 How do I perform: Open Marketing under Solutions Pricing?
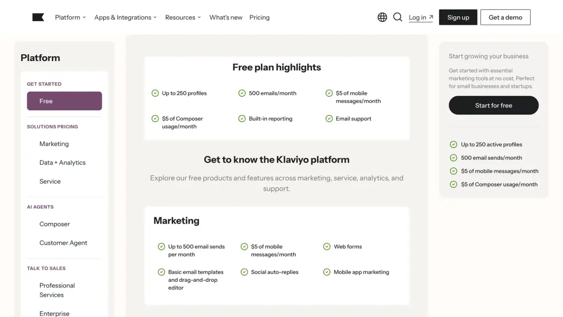click(x=54, y=144)
